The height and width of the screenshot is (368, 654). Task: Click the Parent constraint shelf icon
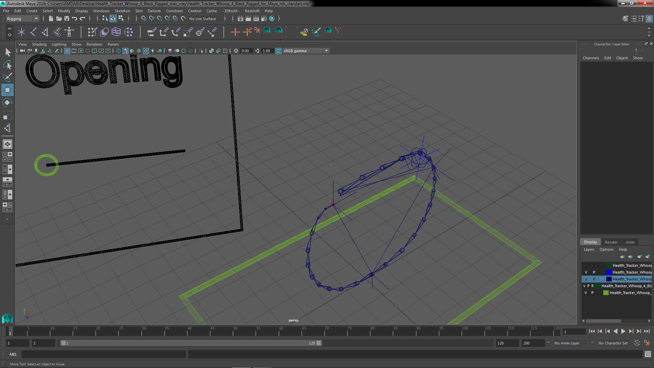(152, 32)
